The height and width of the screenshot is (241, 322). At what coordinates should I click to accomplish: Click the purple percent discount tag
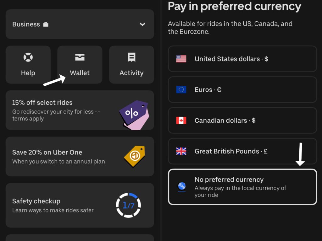pos(134,115)
